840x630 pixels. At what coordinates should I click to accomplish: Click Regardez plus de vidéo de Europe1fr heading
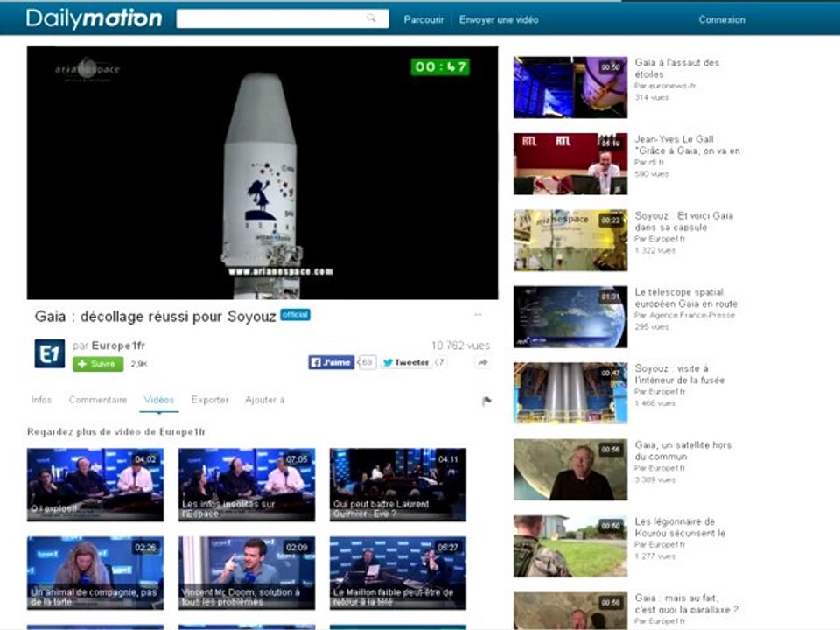(116, 431)
